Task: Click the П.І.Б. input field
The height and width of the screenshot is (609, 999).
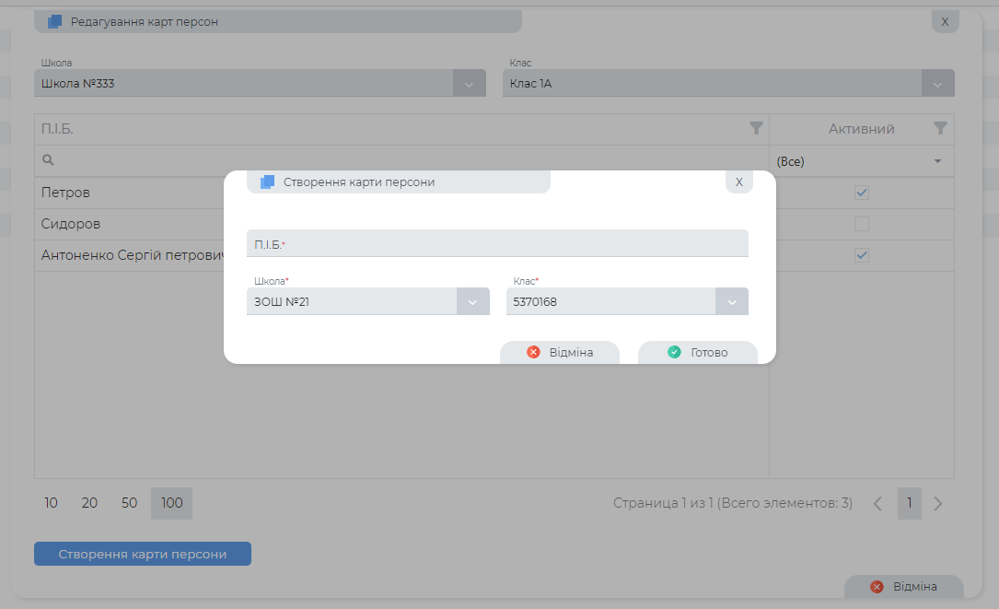Action: click(x=497, y=244)
